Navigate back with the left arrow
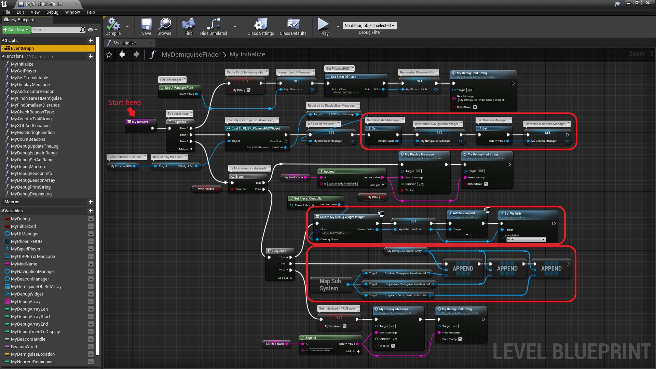 click(x=122, y=54)
